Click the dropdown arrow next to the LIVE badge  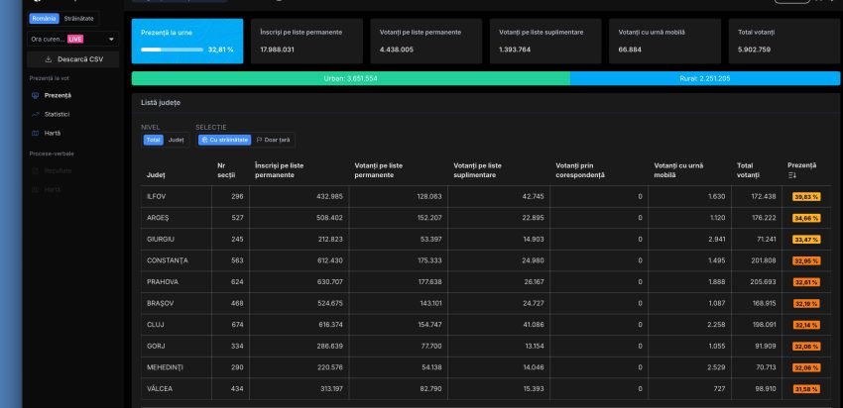click(x=111, y=39)
